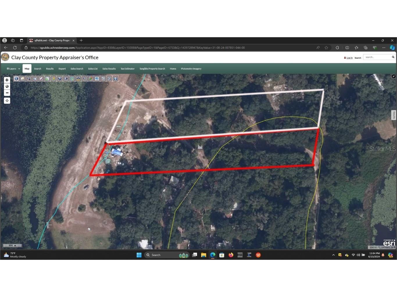Select the eraser tool to clear markup
The width and height of the screenshot is (397, 297).
[x=41, y=79]
